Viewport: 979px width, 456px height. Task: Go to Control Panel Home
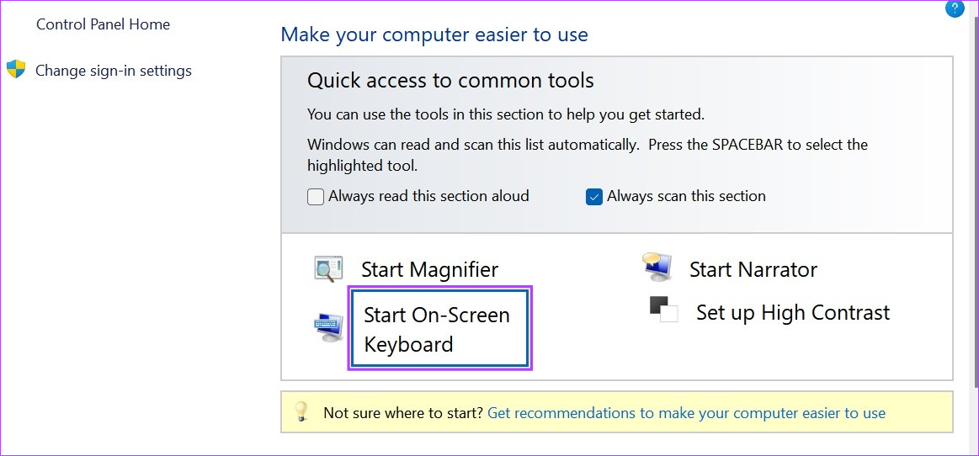point(103,24)
